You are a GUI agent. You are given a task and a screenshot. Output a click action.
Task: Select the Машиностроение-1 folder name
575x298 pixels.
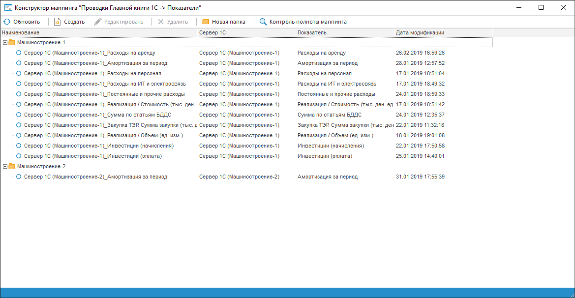(41, 42)
